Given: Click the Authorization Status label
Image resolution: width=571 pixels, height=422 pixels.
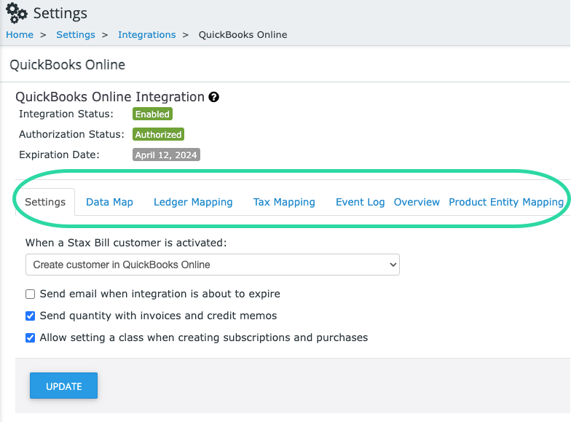Looking at the screenshot, I should (71, 134).
